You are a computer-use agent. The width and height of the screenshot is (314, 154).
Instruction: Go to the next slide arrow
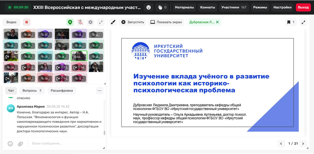click(303, 144)
